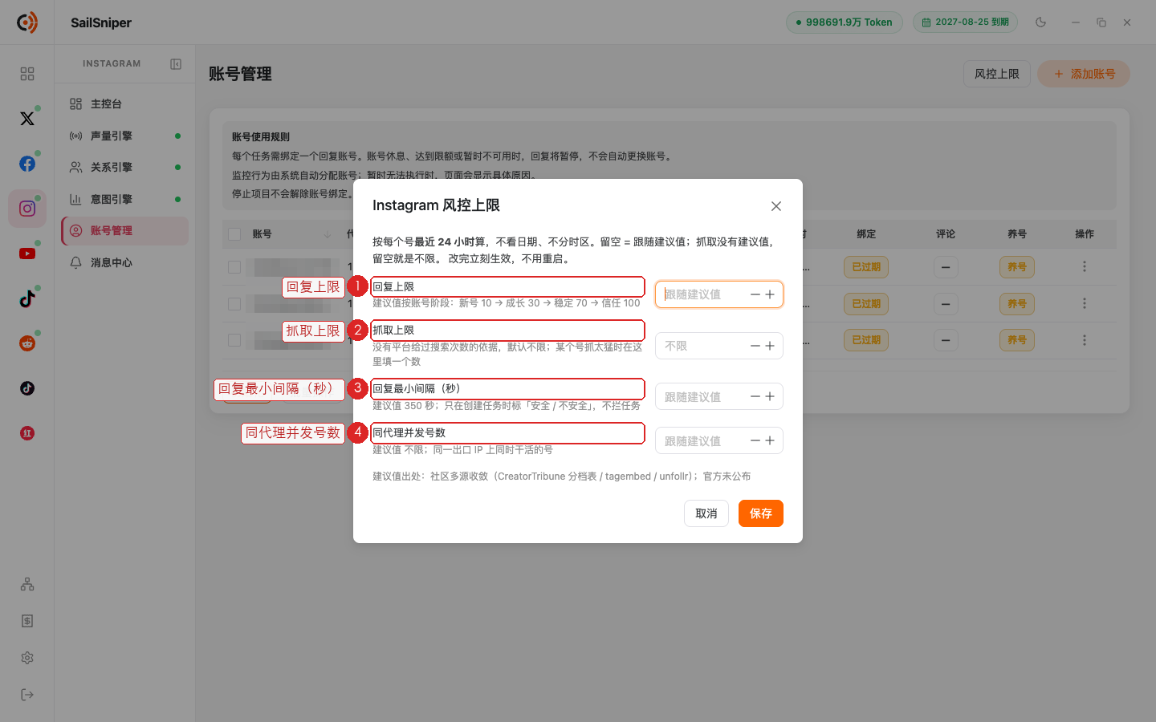Check the first account row checkbox

coord(234,267)
